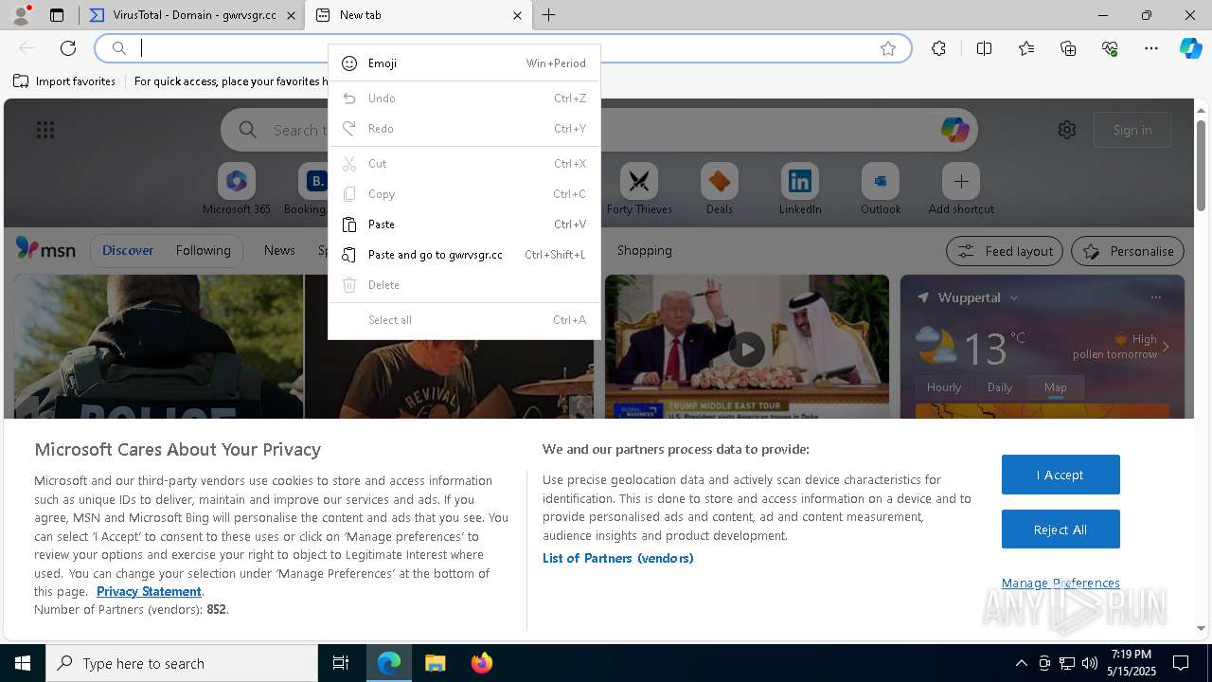Viewport: 1212px width, 682px height.
Task: Launch Firefox from the taskbar
Action: 481,663
